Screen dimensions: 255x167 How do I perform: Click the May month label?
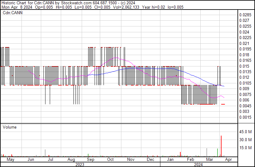10,160
